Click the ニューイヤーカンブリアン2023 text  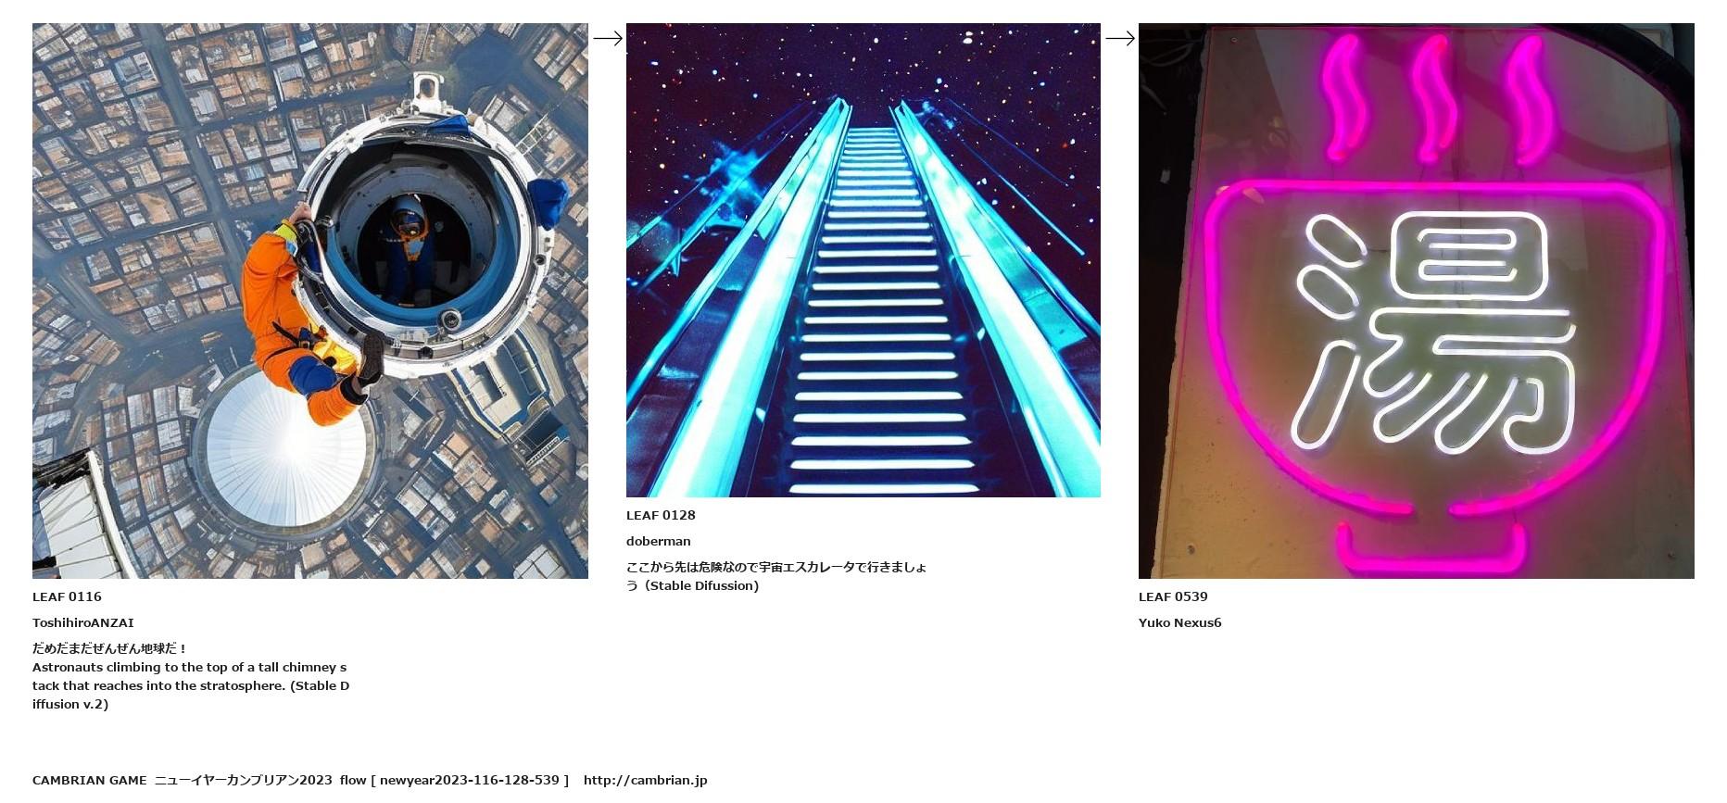244,780
